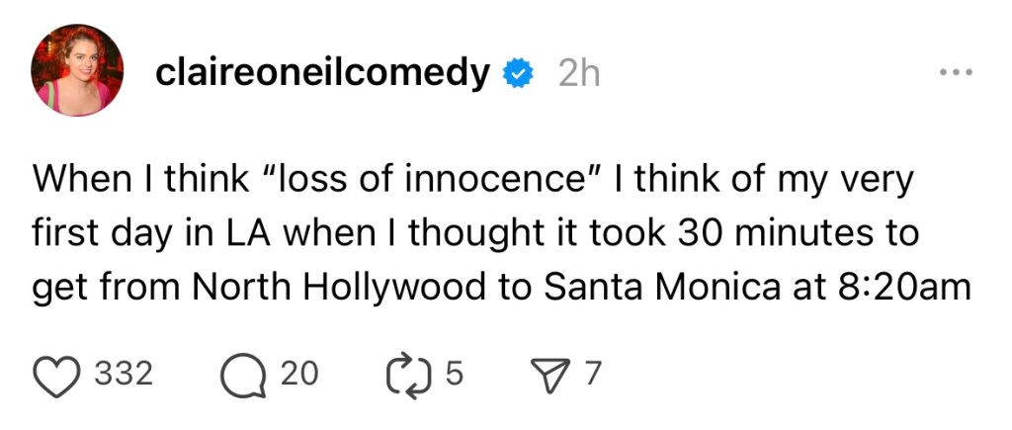Click the share count of 7
Viewport: 1012px width, 430px height.
click(x=592, y=374)
